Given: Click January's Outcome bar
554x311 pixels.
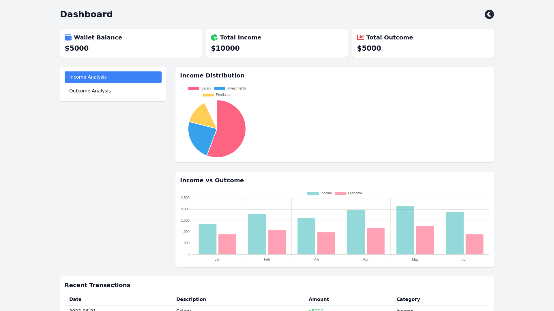Looking at the screenshot, I should tap(227, 244).
